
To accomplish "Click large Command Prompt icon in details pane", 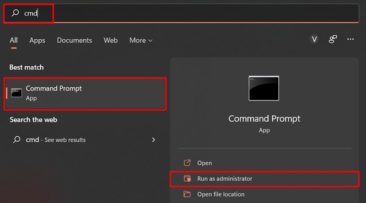I will click(x=264, y=88).
